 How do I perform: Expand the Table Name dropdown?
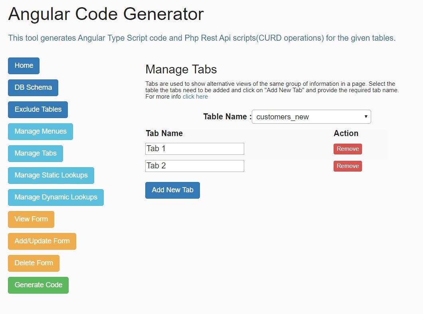pos(311,117)
